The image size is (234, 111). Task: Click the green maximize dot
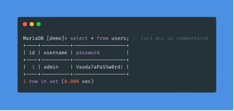(39, 24)
